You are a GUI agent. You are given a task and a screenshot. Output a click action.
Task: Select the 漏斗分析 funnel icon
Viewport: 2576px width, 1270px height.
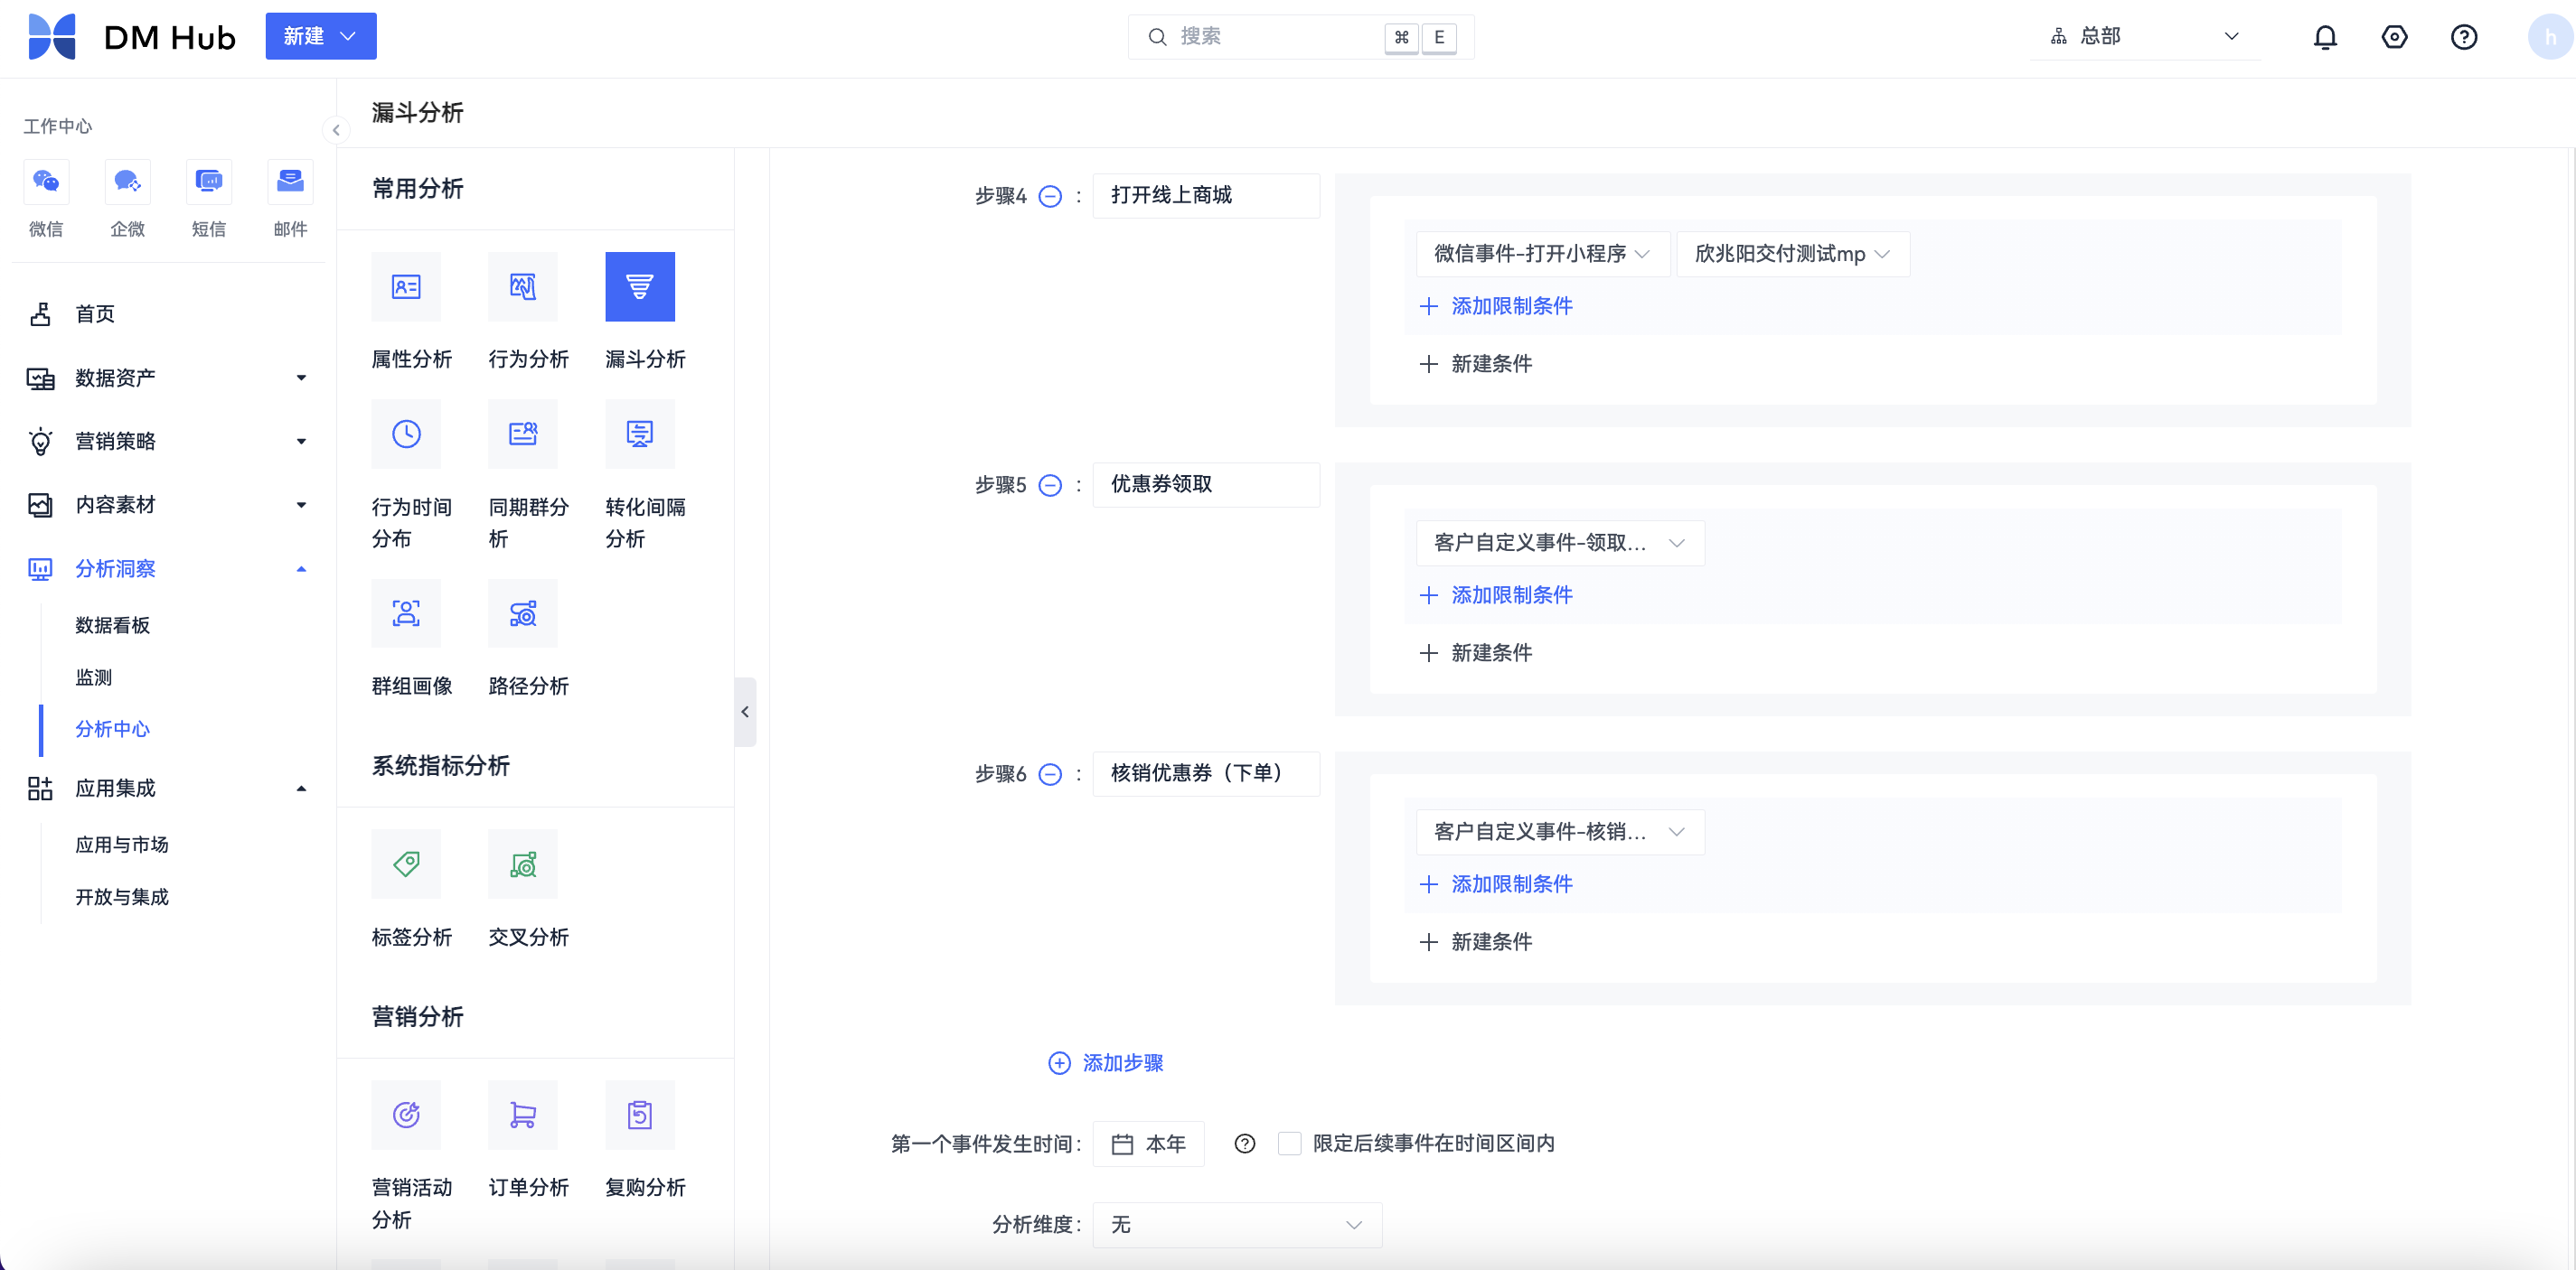coord(640,286)
